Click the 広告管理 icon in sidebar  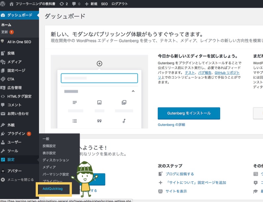(x=3, y=88)
